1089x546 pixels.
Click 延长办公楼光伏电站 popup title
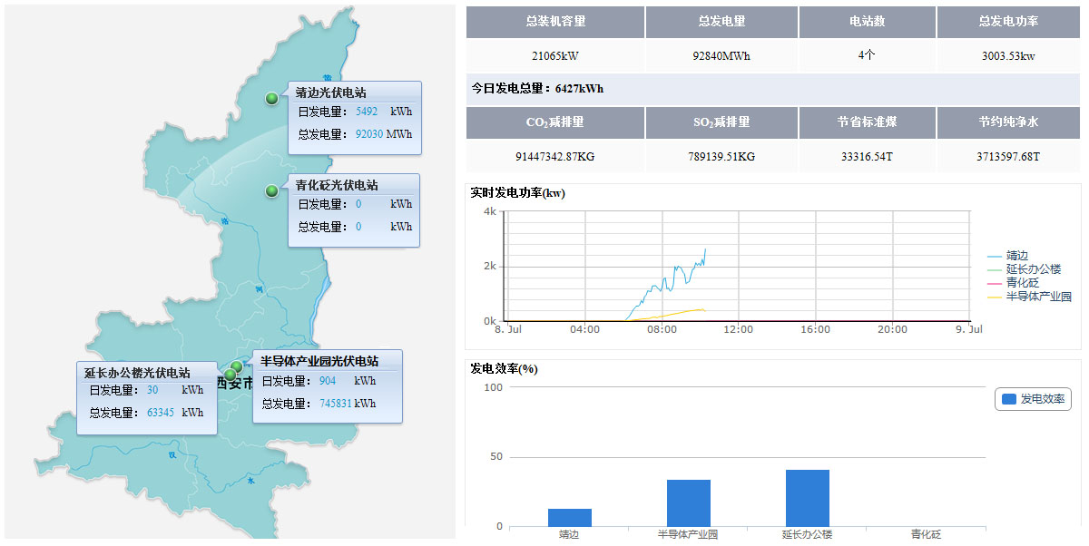(137, 373)
